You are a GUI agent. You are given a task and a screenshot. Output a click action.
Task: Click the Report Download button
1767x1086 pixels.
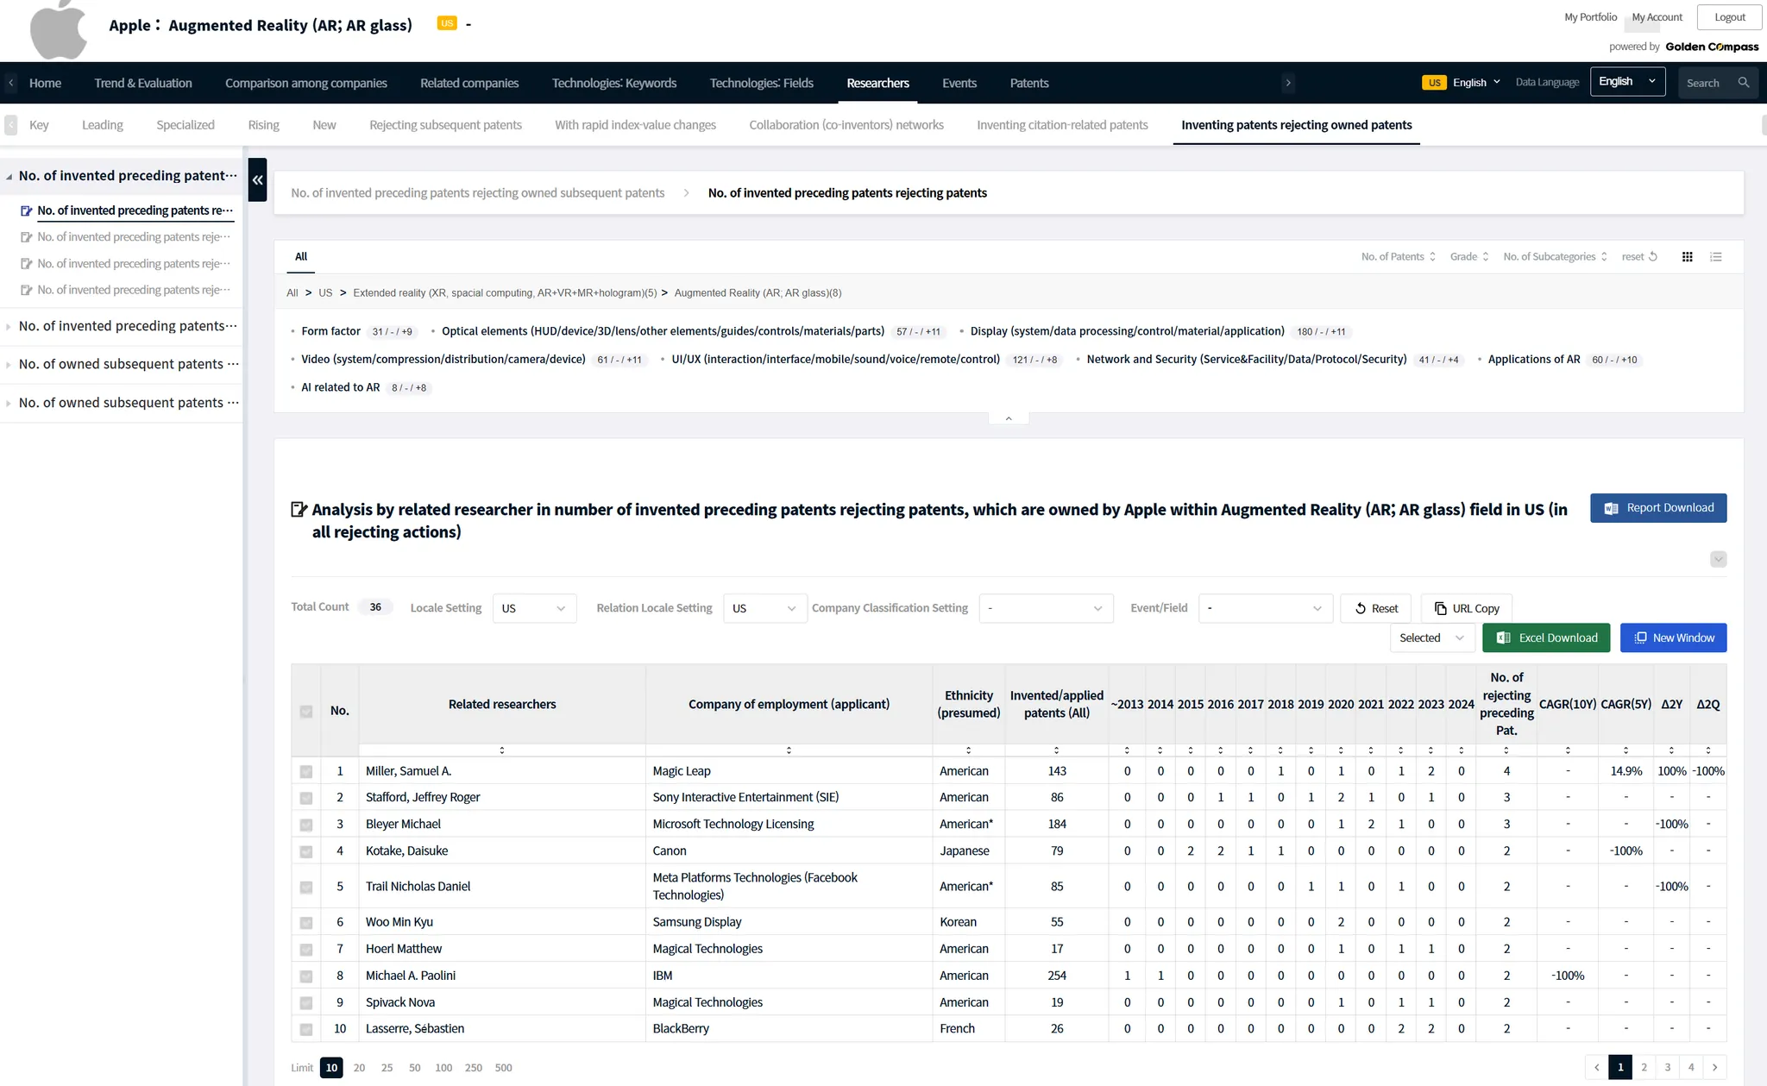click(1657, 508)
